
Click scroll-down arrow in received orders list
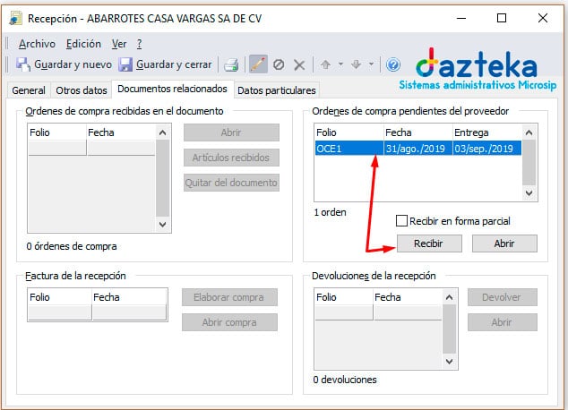[x=163, y=225]
